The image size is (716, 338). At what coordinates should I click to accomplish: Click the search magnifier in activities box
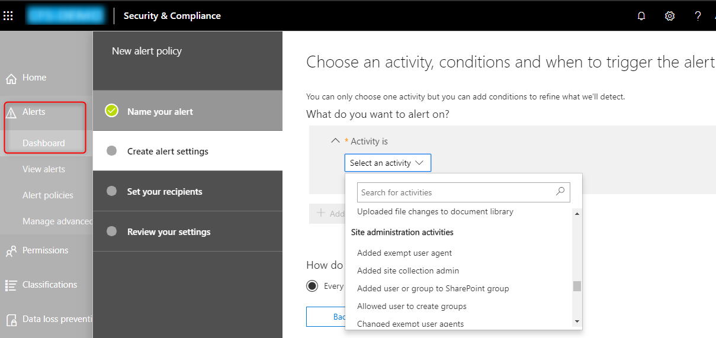point(560,192)
